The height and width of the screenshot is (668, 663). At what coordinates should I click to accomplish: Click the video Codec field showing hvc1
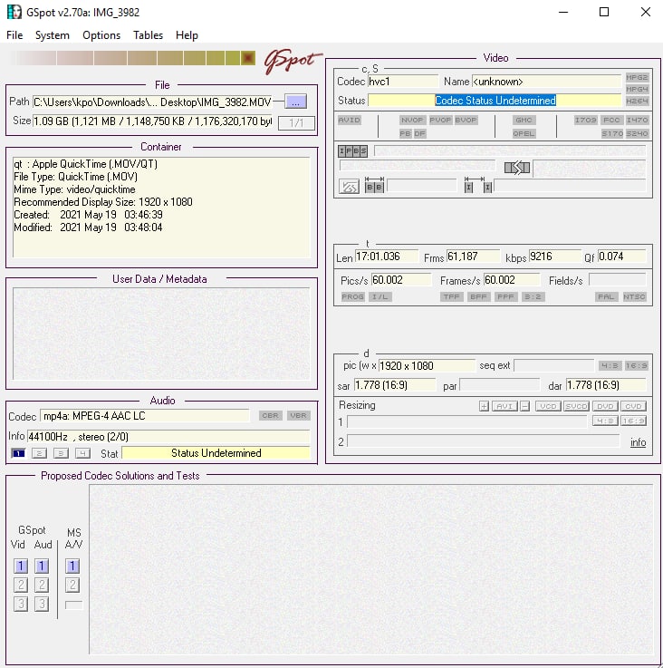pos(403,82)
